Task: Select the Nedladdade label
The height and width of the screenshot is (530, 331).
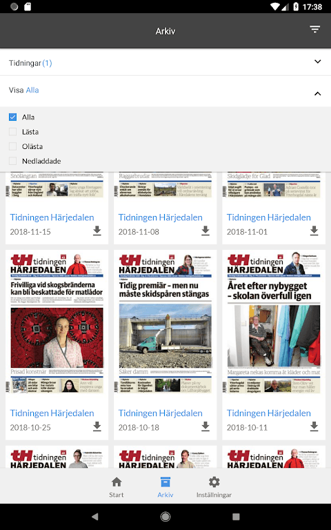Action: tap(41, 161)
